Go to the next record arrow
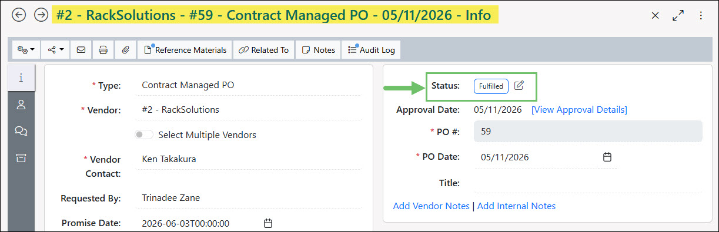The height and width of the screenshot is (232, 719). pos(41,15)
